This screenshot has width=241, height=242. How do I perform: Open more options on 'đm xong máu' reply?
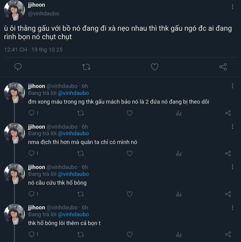(x=232, y=86)
